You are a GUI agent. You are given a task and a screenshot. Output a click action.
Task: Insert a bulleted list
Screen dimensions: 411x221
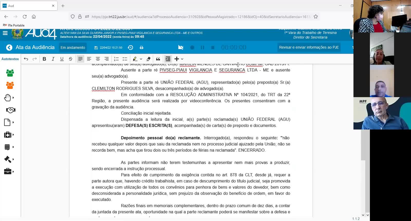pyautogui.click(x=125, y=59)
